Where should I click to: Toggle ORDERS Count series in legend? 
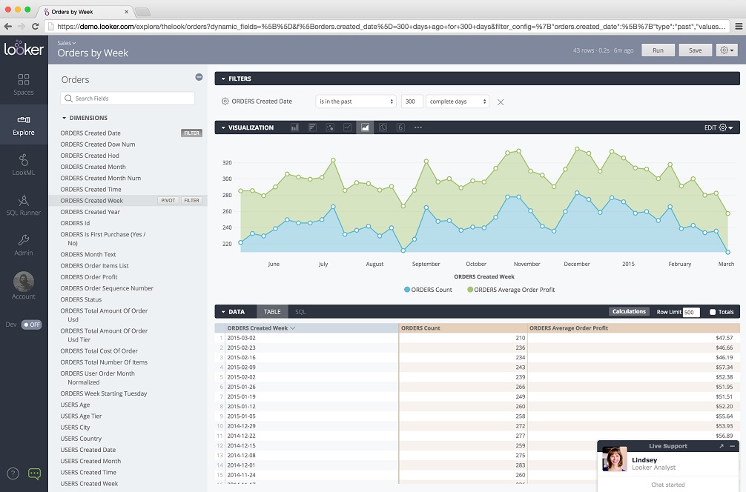428,290
